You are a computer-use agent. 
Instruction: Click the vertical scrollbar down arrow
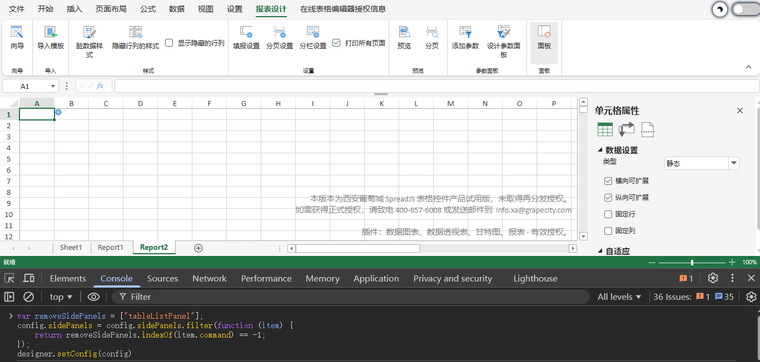pyautogui.click(x=583, y=236)
